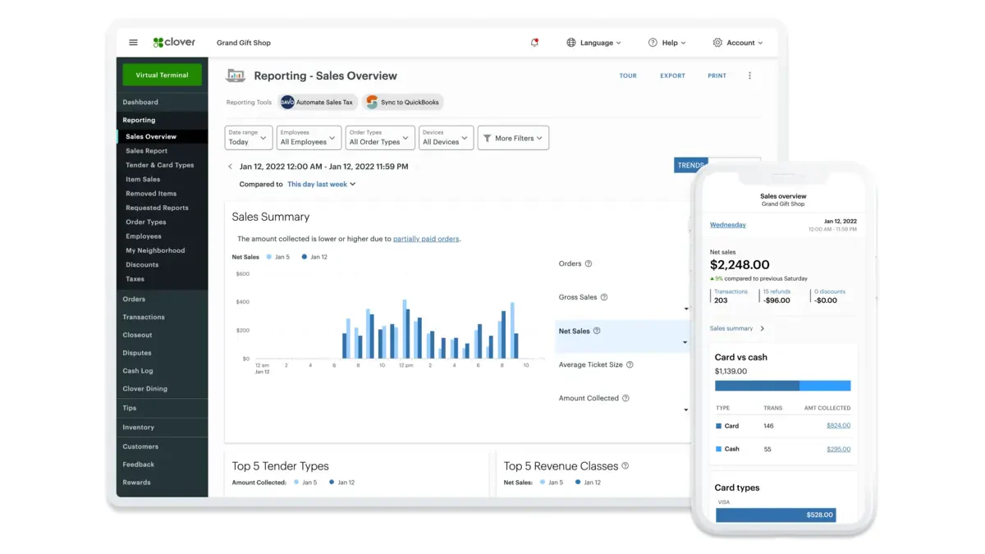Toggle the Jan 12 Net Sales legend
985x554 pixels.
tap(314, 257)
